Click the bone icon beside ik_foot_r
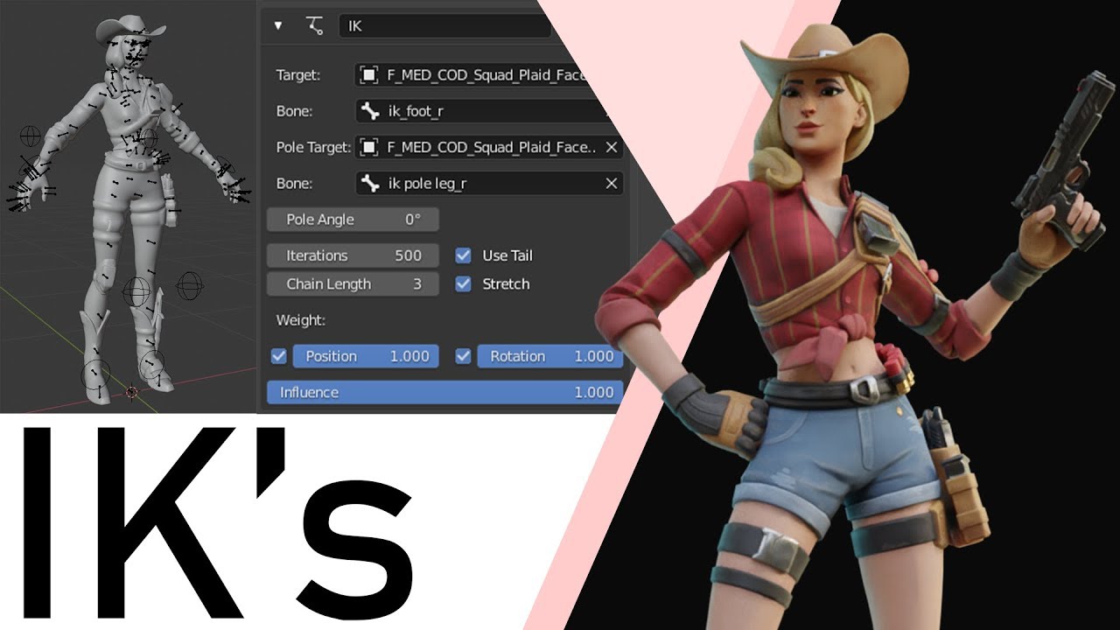Viewport: 1120px width, 630px height. click(x=370, y=111)
